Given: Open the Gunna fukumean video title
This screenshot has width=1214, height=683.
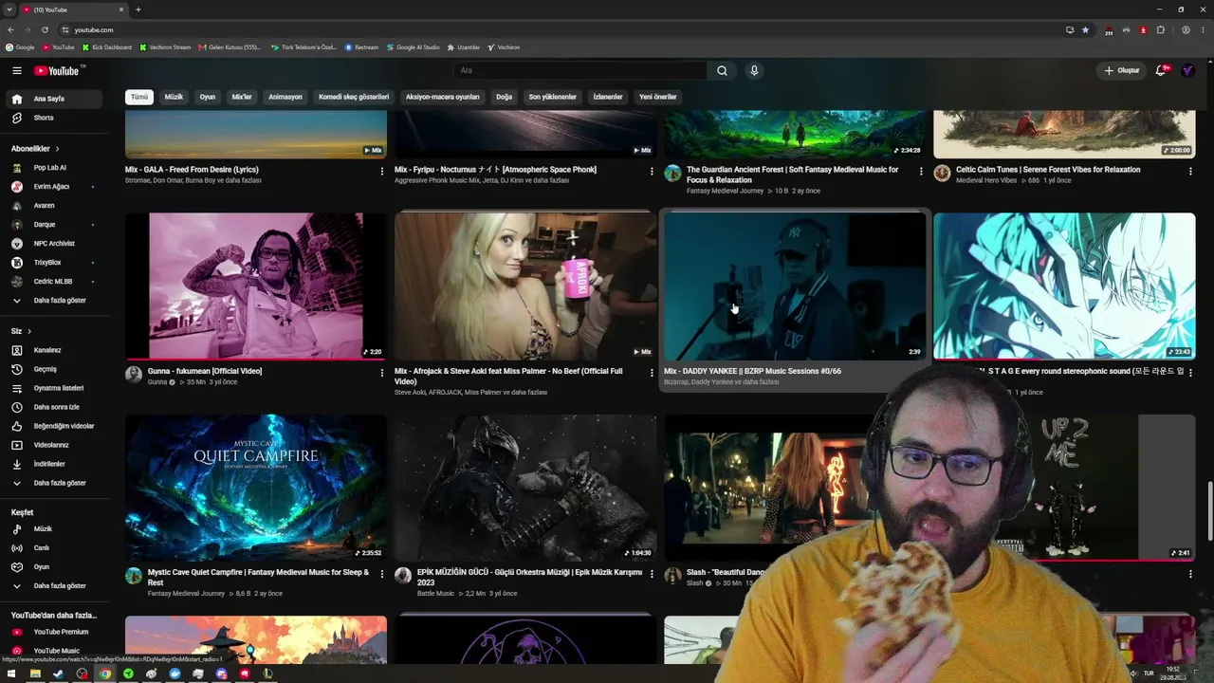Looking at the screenshot, I should click(x=205, y=371).
